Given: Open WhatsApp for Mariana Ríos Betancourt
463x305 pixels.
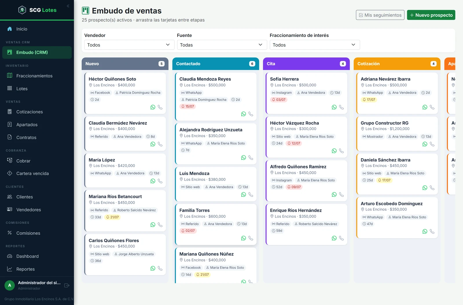Looking at the screenshot, I should point(153,225).
